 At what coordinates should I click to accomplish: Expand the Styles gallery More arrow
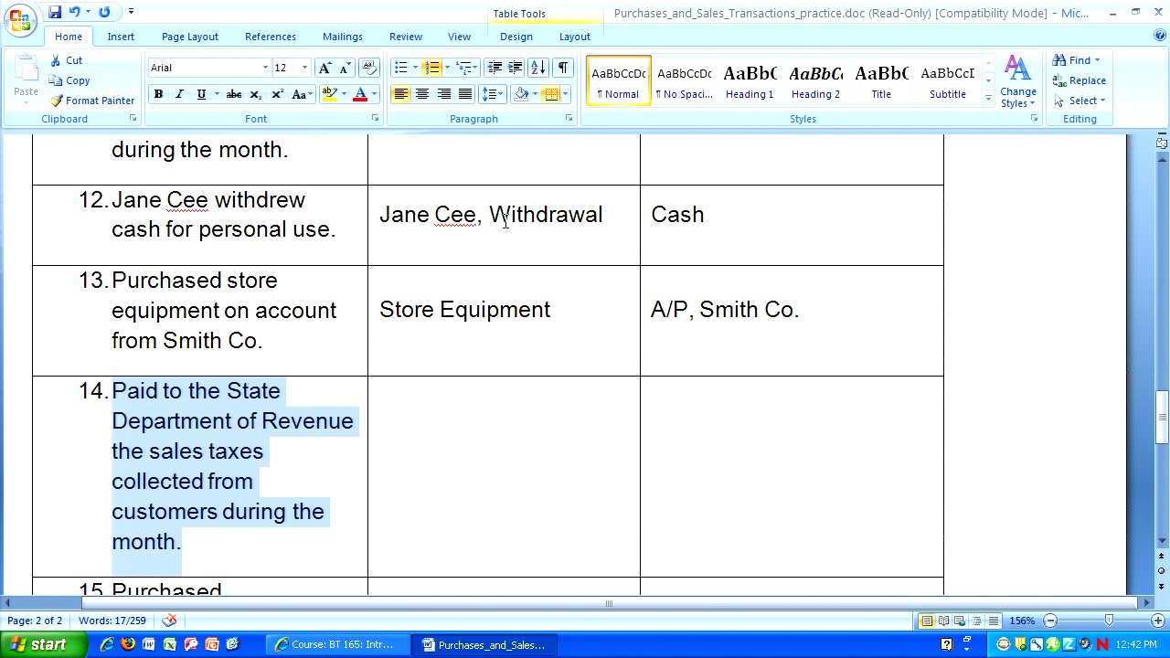pos(988,98)
